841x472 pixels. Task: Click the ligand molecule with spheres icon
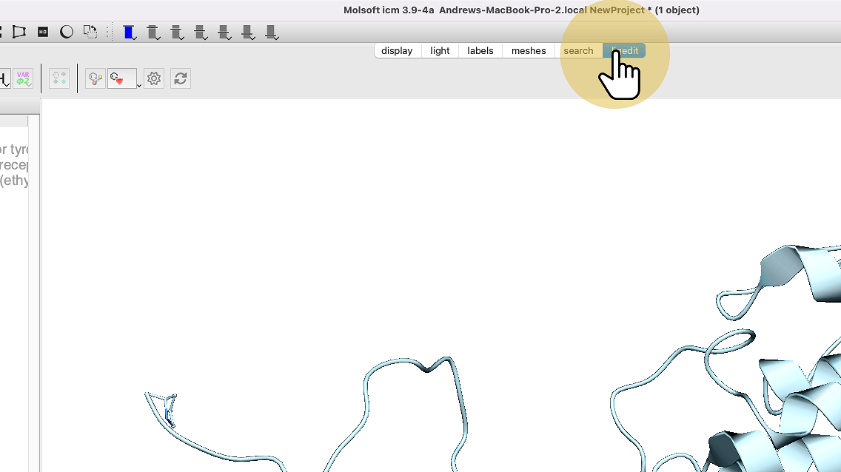pyautogui.click(x=95, y=78)
